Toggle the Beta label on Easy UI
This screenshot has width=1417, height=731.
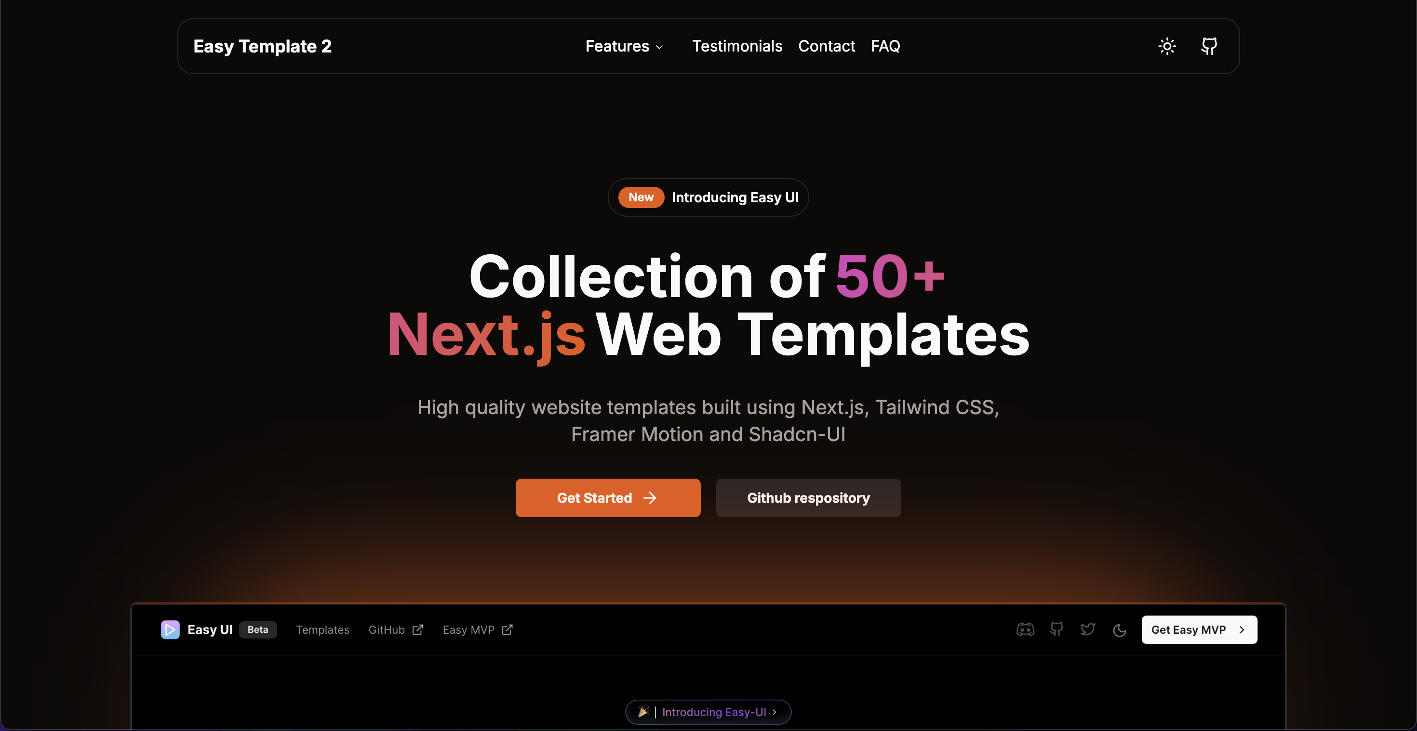click(257, 629)
